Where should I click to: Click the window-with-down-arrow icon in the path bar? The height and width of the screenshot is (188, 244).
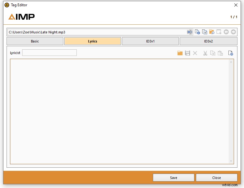pos(219,32)
